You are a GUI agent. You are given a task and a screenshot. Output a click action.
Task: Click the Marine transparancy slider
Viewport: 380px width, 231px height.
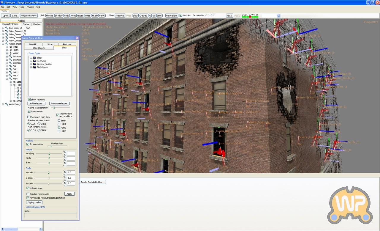[54, 108]
